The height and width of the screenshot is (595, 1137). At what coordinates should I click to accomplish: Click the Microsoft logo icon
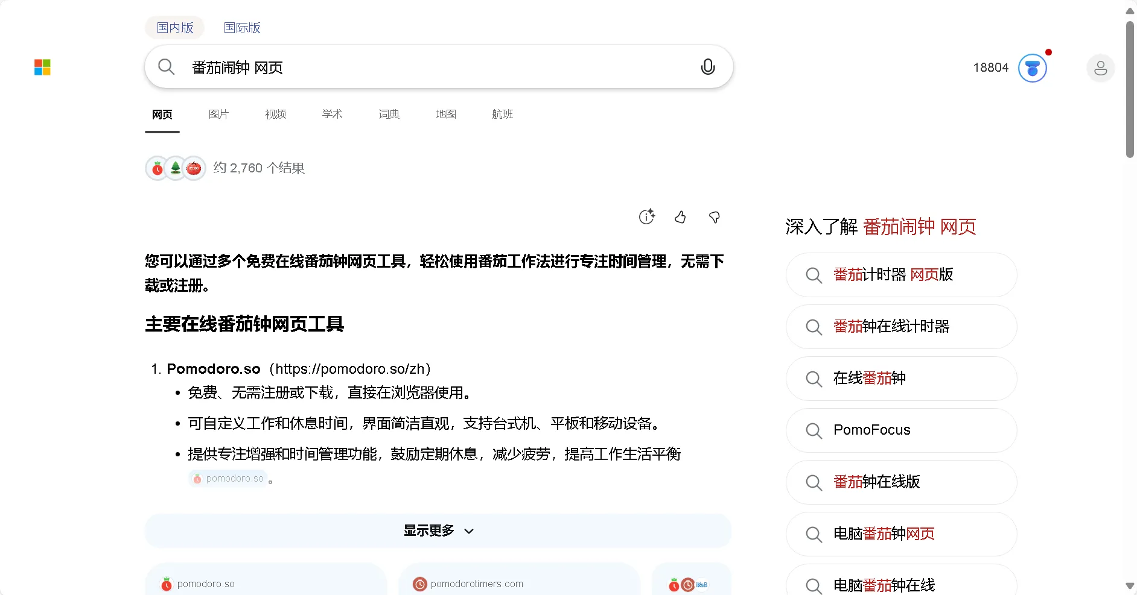(x=42, y=67)
